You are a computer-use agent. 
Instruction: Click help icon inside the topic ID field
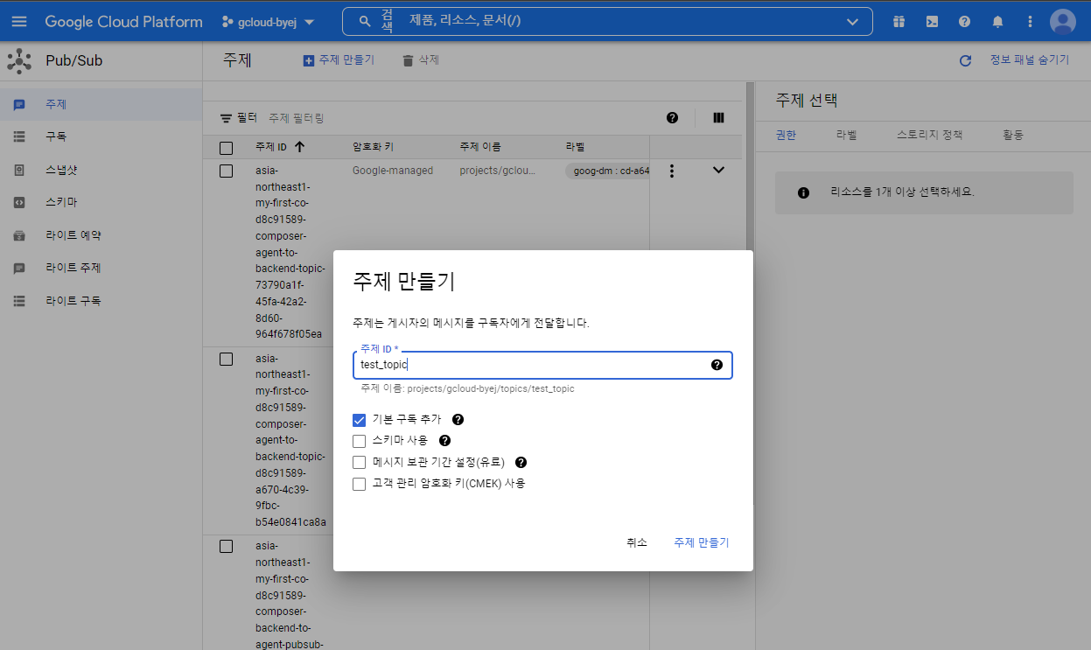point(717,365)
